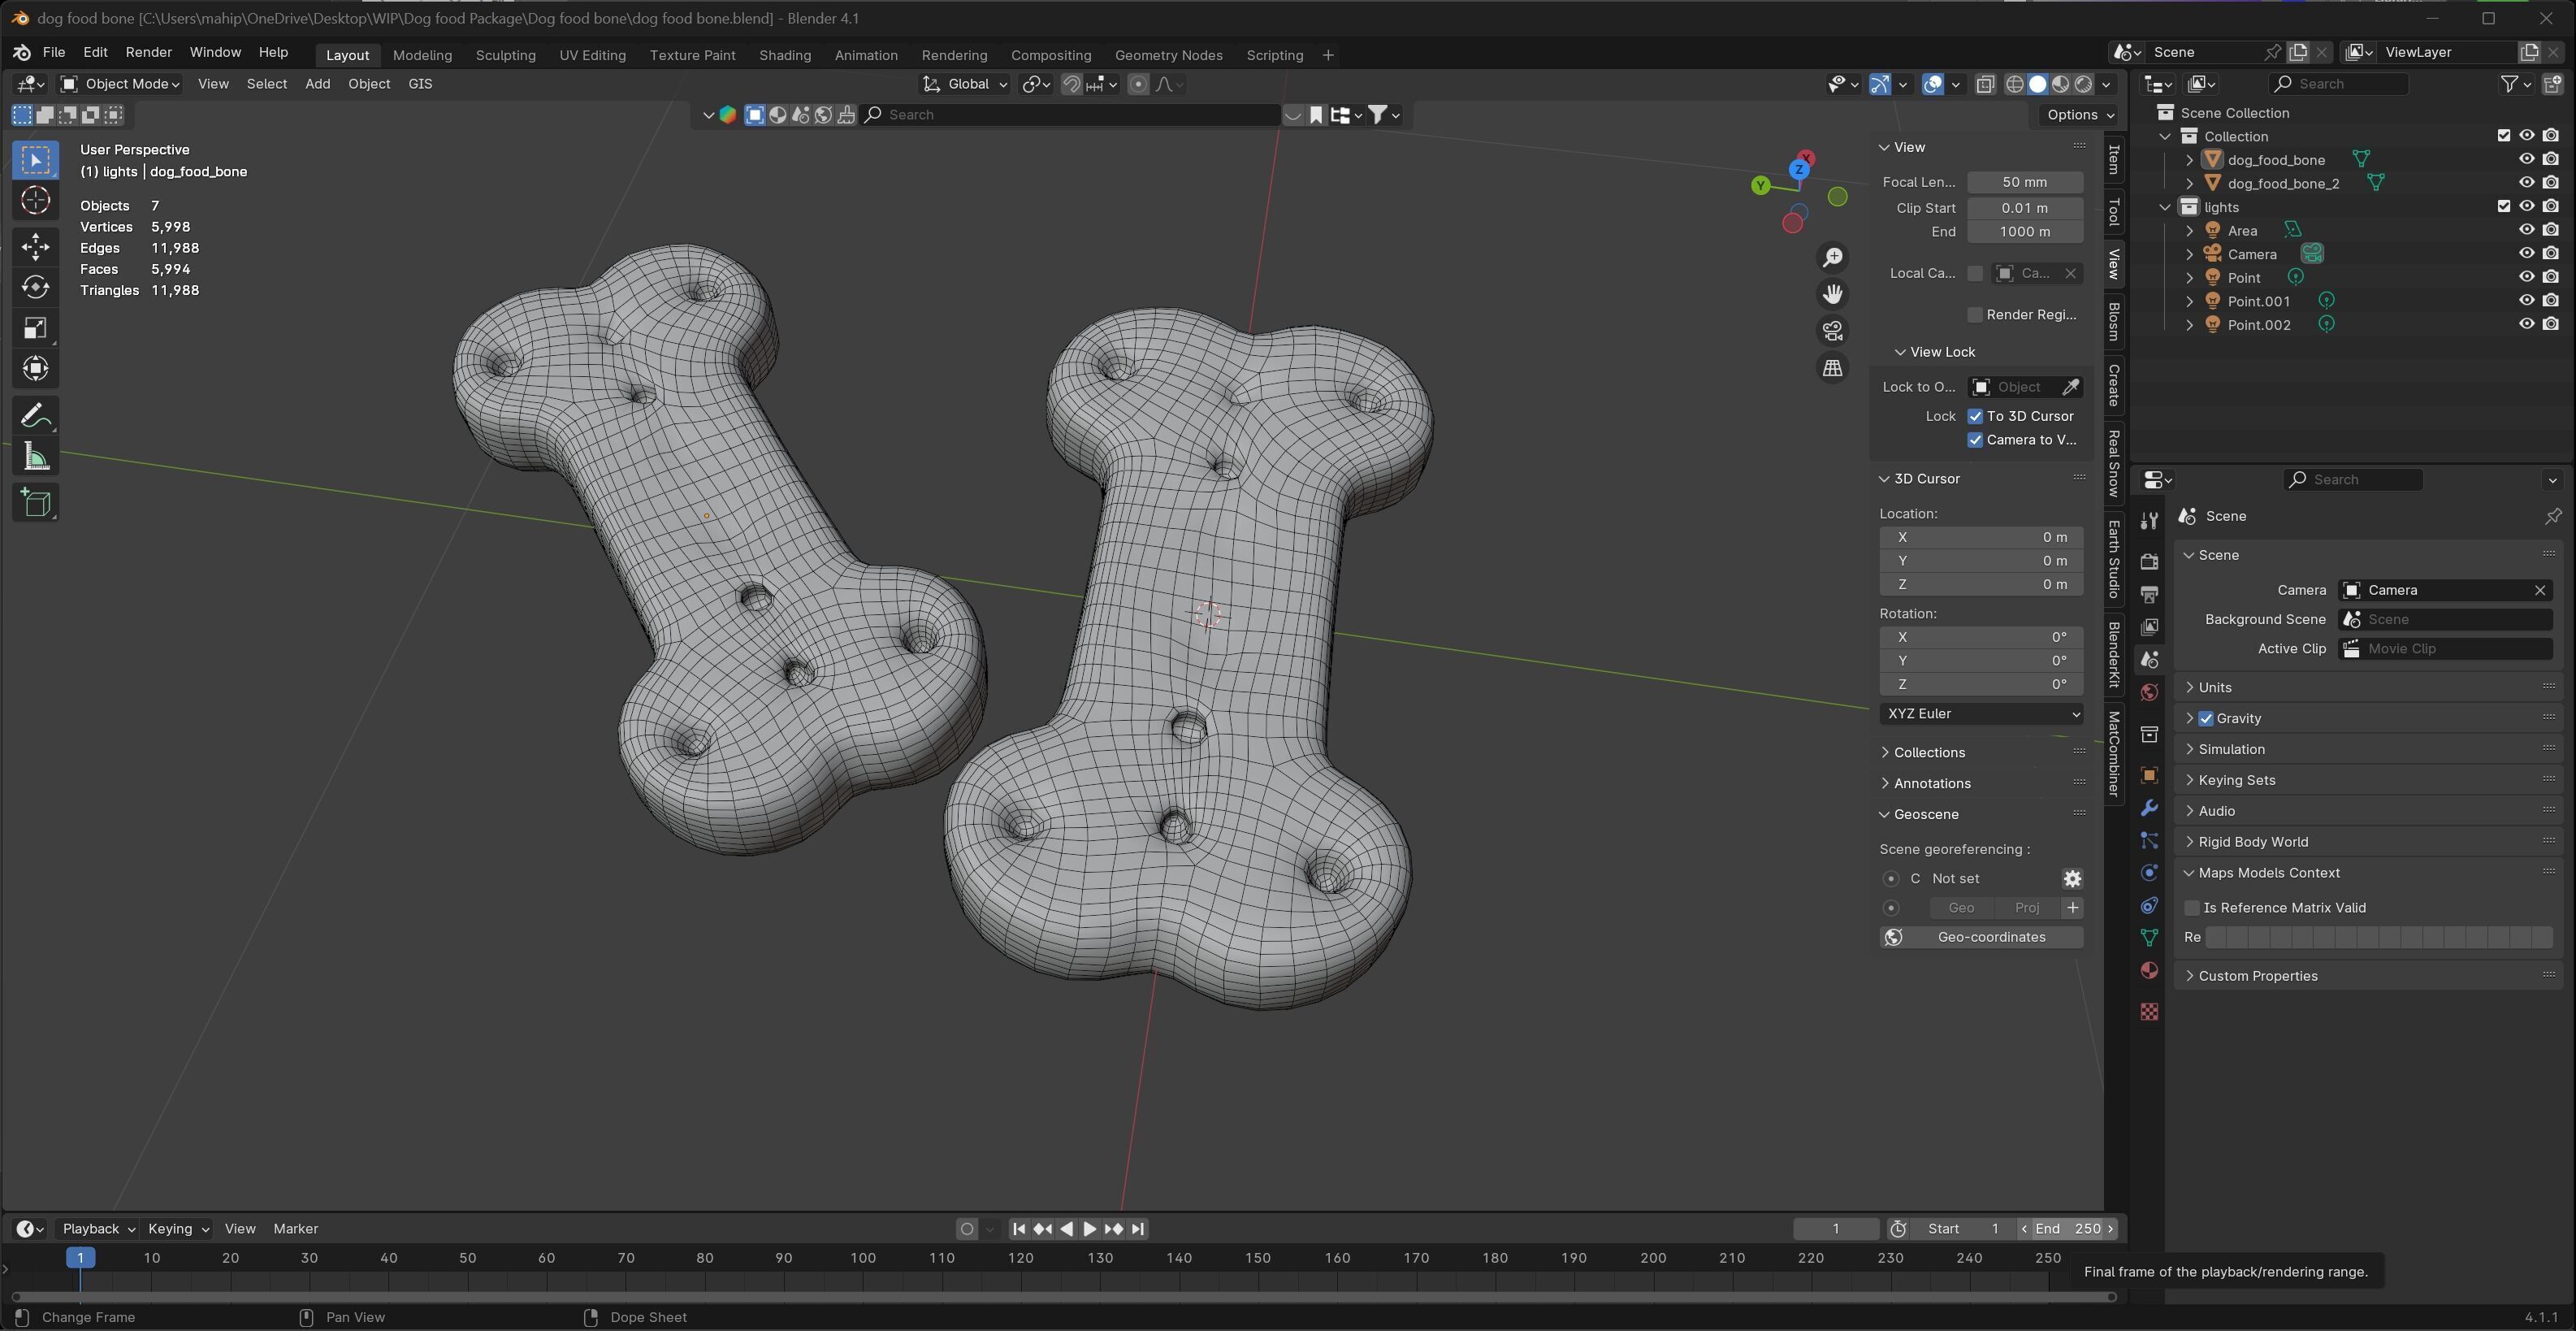The height and width of the screenshot is (1331, 2576).
Task: Switch perspective/orthographic grid icon
Action: tap(1832, 368)
